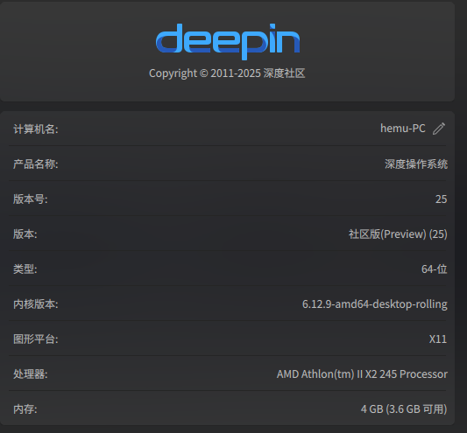Select the kernel version 6.12.9-amd64-desktop-rolling

click(x=375, y=304)
